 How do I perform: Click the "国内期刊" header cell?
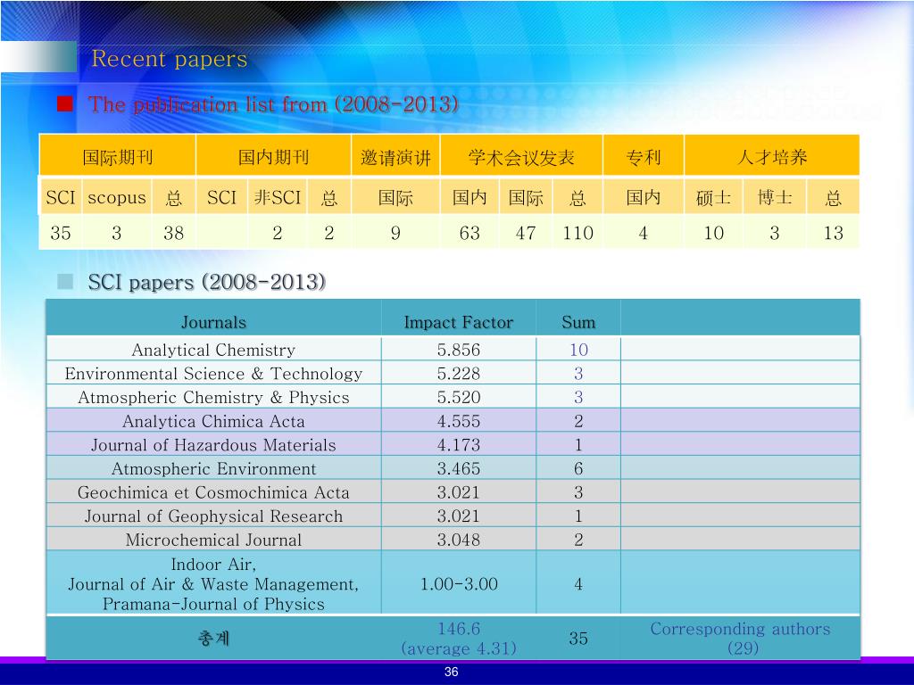click(273, 157)
